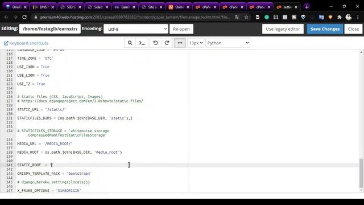This screenshot has height=205, width=364.
Task: Click the STATIC_URL = '/static/' line
Action: click(x=42, y=109)
